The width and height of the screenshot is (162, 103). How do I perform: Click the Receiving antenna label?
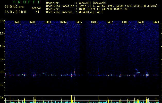(x=59, y=12)
